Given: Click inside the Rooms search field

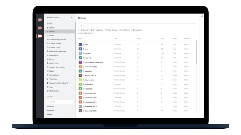Looking at the screenshot, I should (x=138, y=26).
